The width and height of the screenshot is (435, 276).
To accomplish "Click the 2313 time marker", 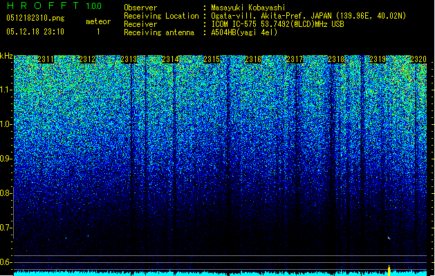I will coord(129,59).
